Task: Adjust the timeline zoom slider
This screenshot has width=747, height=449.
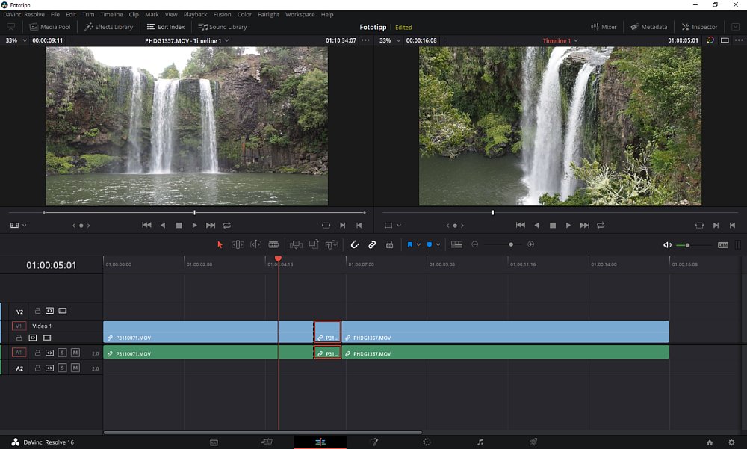Action: coord(511,244)
